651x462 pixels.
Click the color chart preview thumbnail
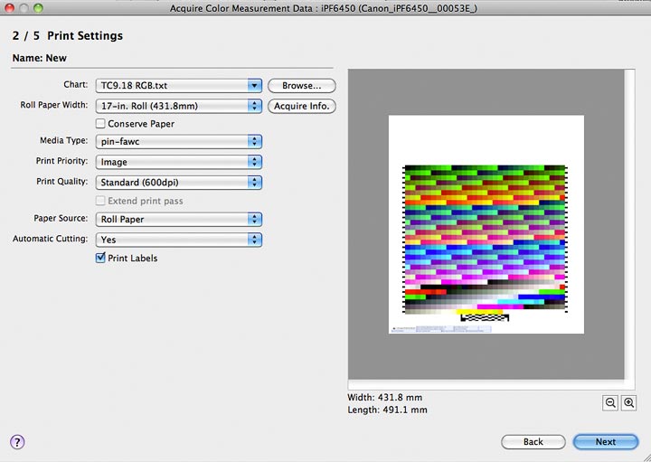tap(486, 224)
